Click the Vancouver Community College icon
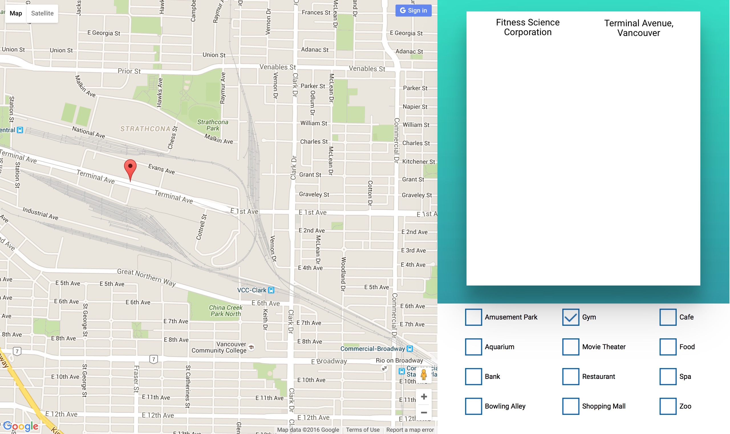 coord(251,347)
